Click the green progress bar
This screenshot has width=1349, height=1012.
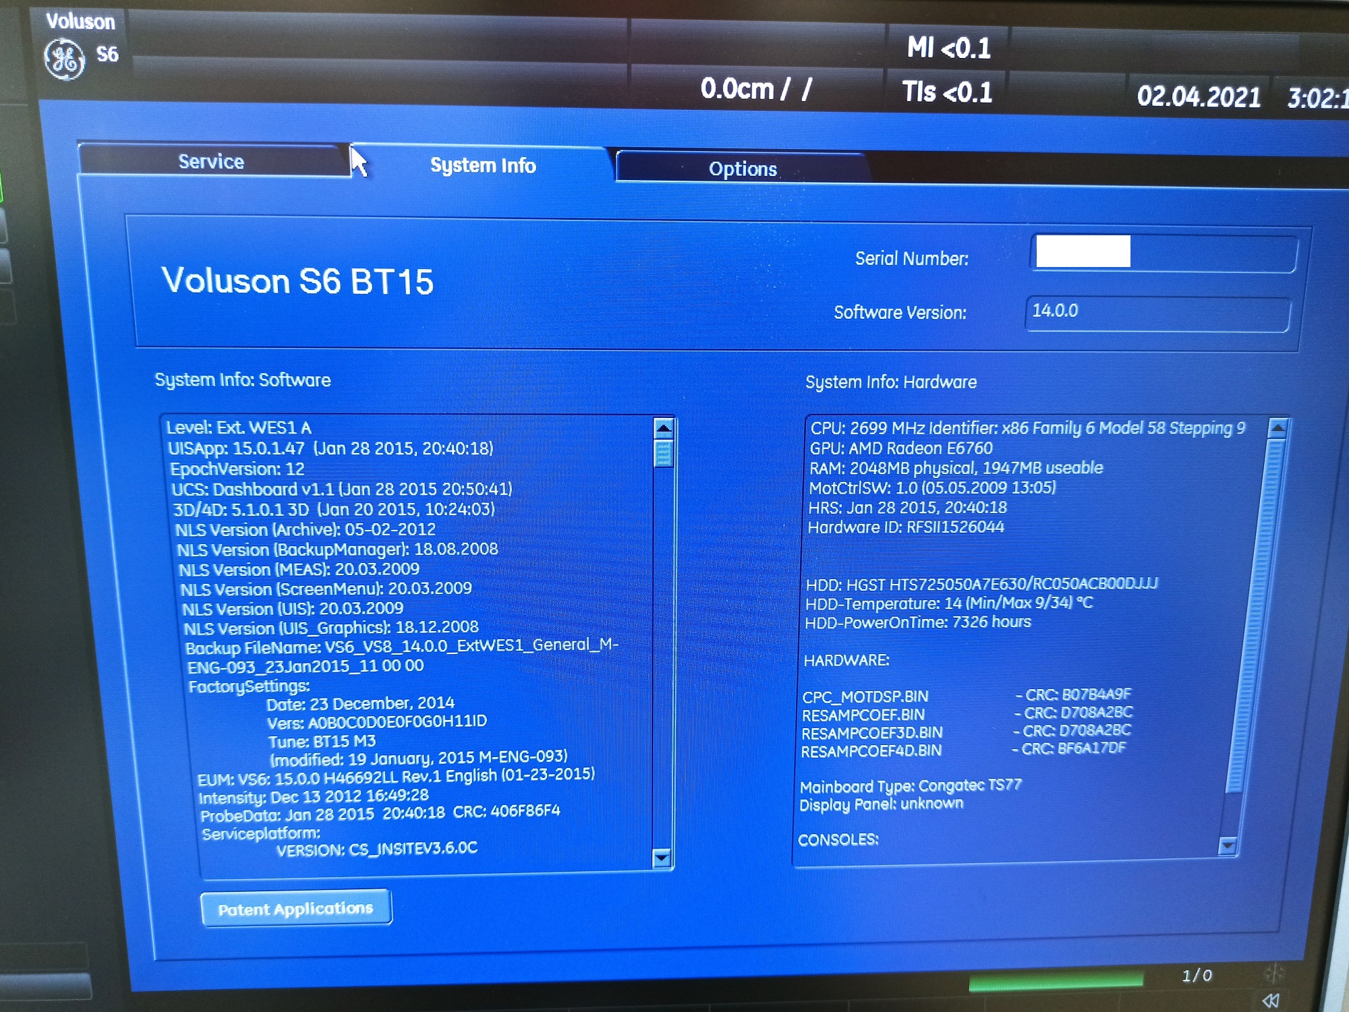[x=1055, y=980]
